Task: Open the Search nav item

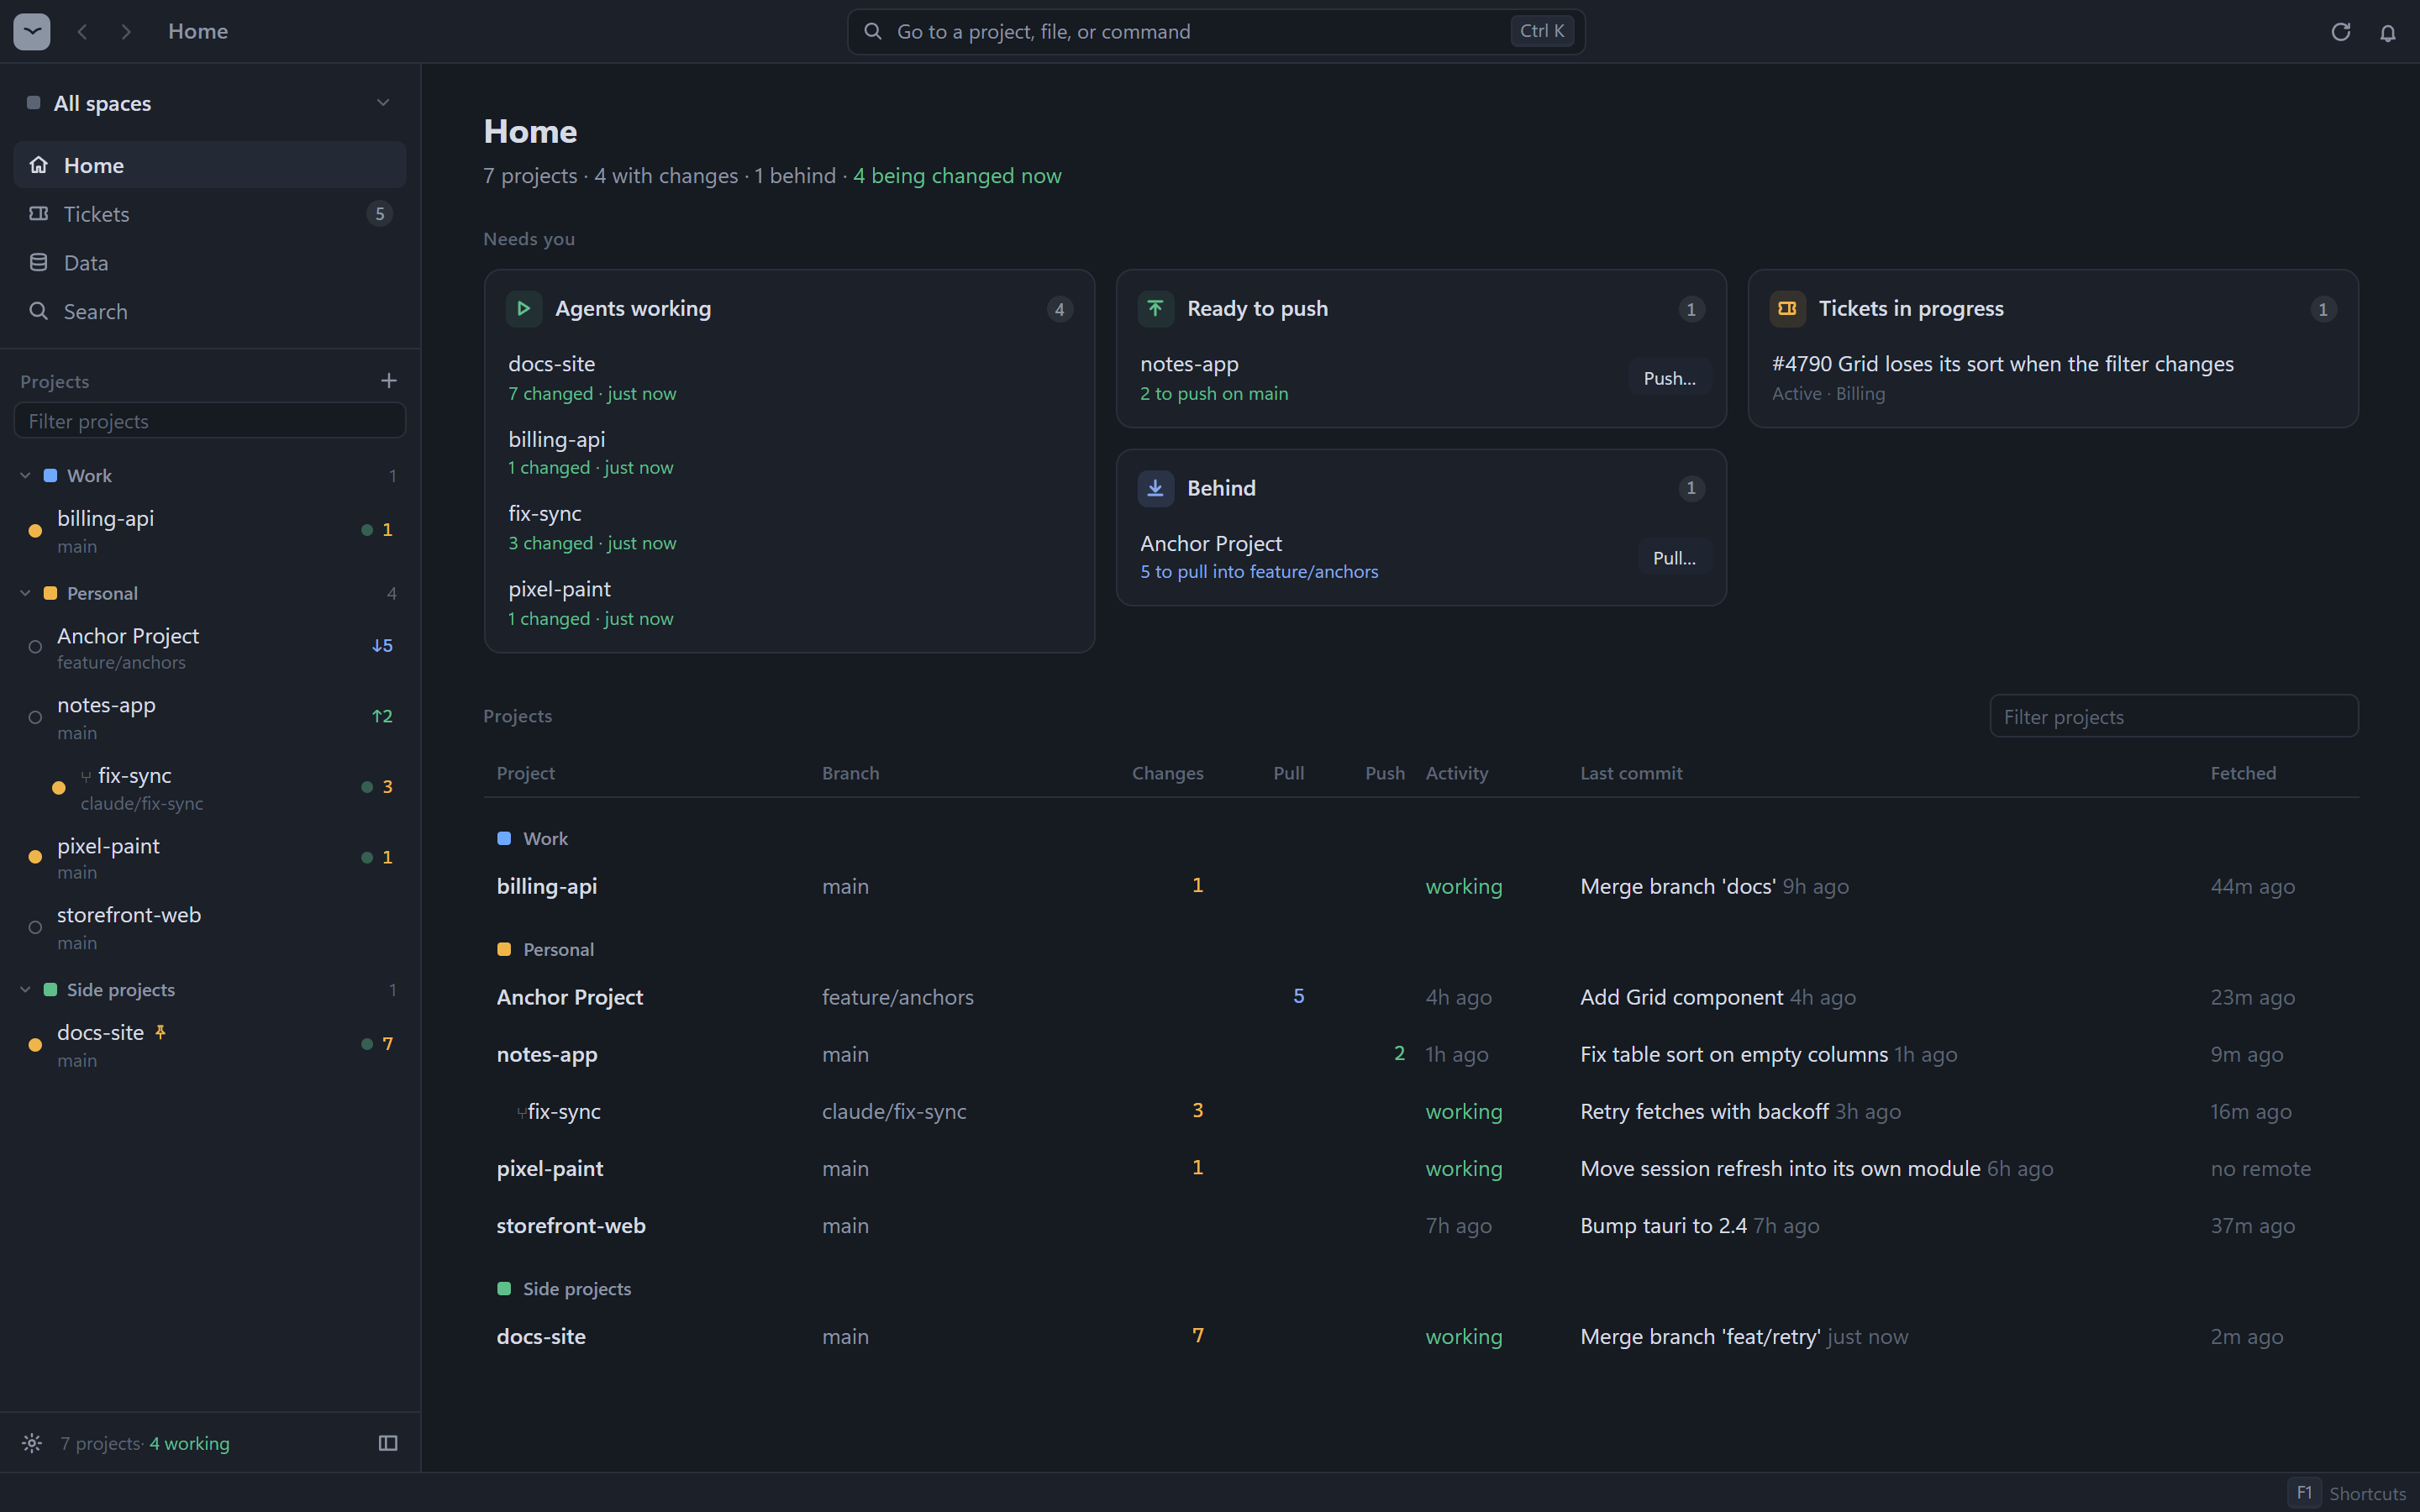Action: (210, 312)
